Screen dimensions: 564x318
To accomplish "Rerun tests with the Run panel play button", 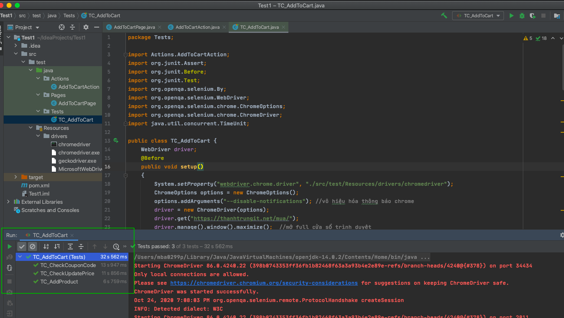I will pos(9,247).
